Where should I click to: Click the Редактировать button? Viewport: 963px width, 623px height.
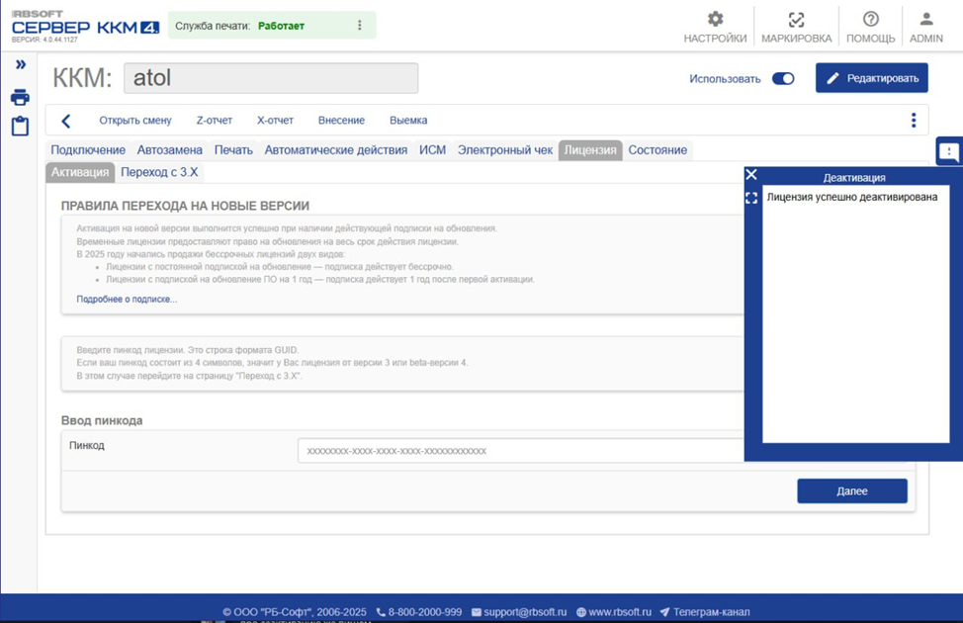871,78
